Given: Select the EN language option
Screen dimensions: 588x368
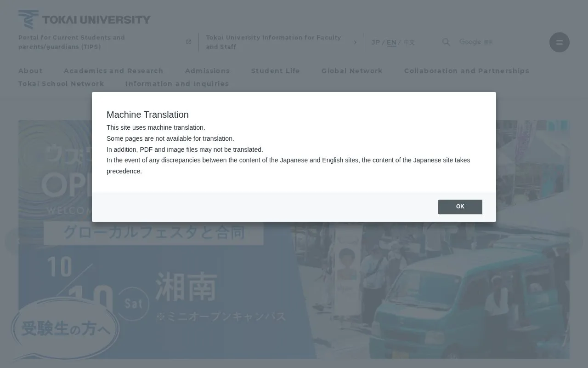Looking at the screenshot, I should point(391,42).
